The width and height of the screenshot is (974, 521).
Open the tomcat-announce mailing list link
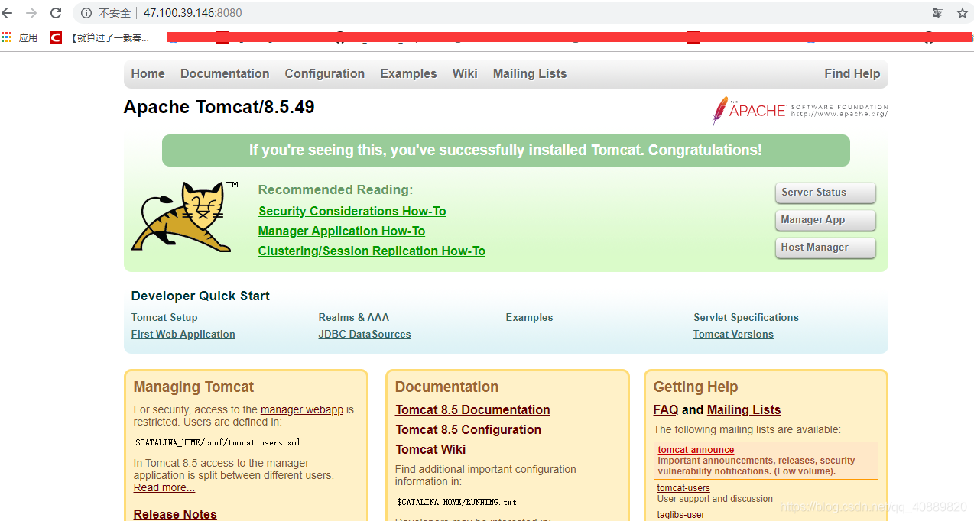point(696,450)
